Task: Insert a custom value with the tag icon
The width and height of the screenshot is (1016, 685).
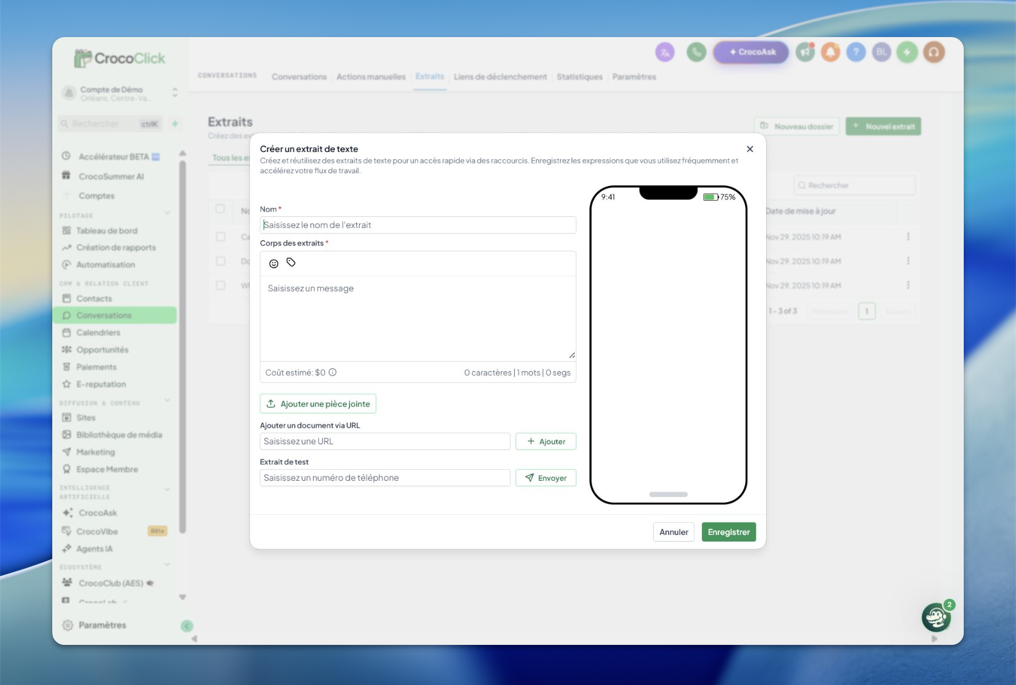Action: (x=291, y=263)
